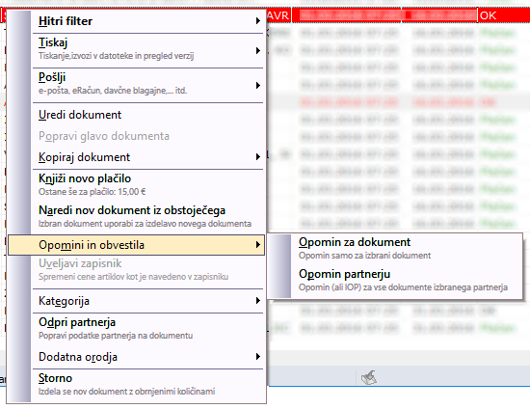Expand the Kopiraj dokument submenu arrow
Screen dimensions: 530x409
click(258, 157)
